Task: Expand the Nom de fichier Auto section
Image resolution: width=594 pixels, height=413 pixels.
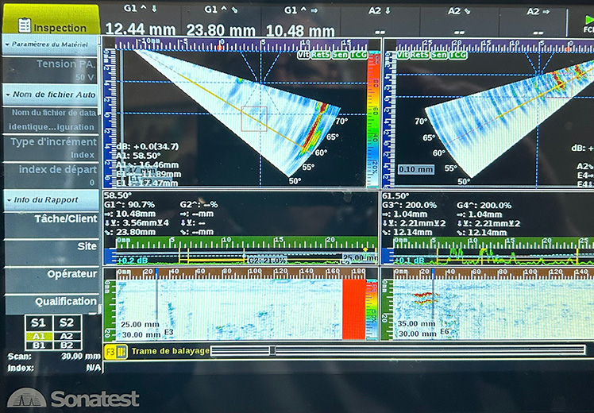Action: (x=51, y=95)
